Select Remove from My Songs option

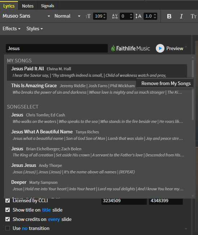point(166,84)
